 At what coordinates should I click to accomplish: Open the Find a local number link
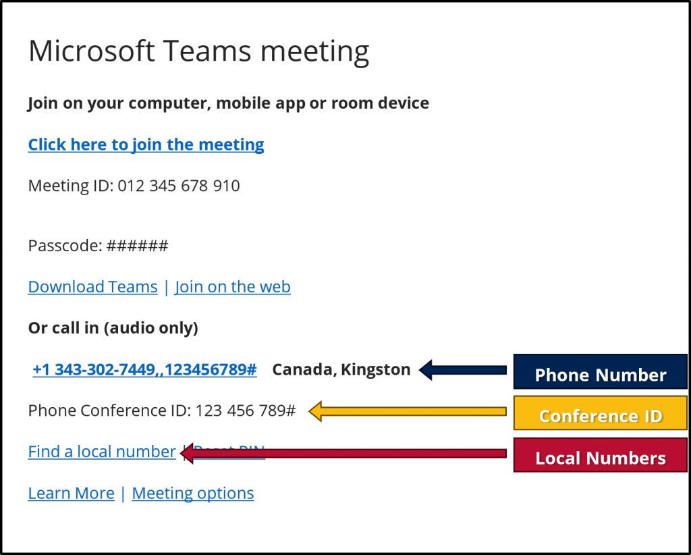tap(102, 452)
